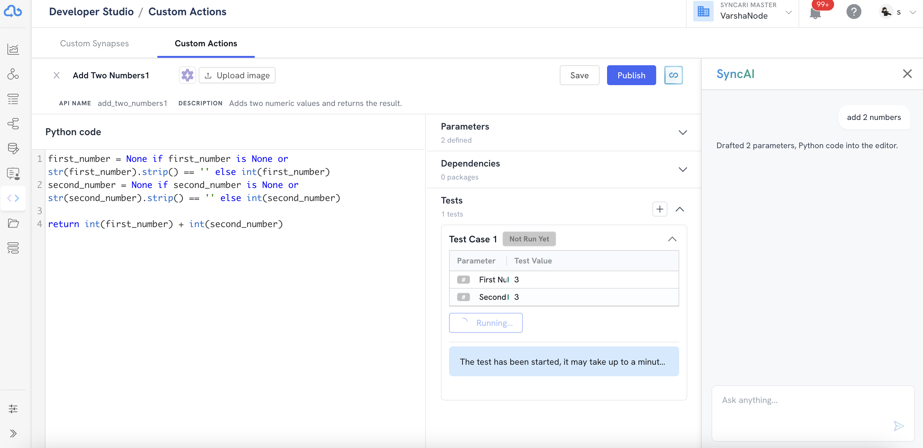Click the Drafted 2 parameters response
Image resolution: width=923 pixels, height=448 pixels.
point(807,145)
